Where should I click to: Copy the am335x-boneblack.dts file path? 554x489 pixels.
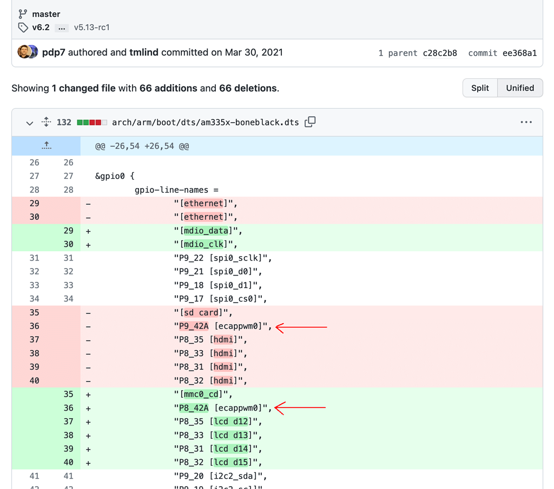(310, 122)
